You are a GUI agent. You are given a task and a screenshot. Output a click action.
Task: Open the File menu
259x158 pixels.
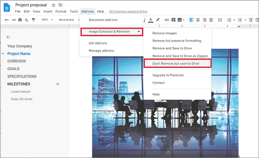pyautogui.click(x=18, y=11)
